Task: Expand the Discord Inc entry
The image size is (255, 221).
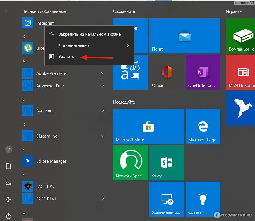Action: 103,136
